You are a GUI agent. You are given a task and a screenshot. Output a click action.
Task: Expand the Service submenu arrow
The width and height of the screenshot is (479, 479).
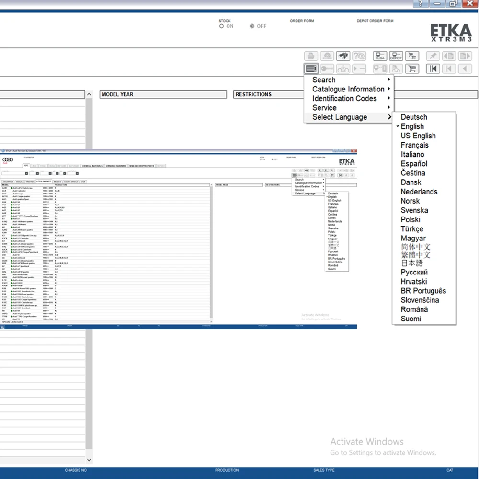389,107
